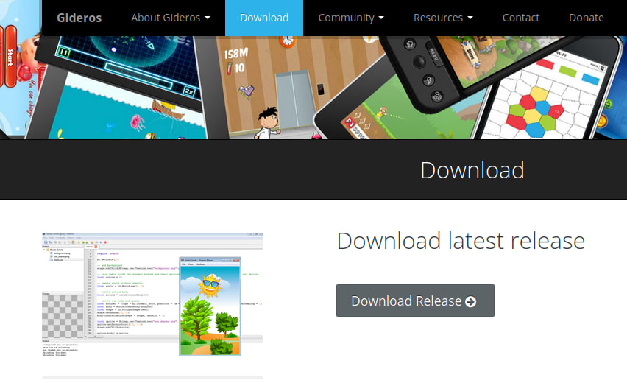Click the red Start button in banner
Image resolution: width=627 pixels, height=383 pixels.
(x=10, y=57)
